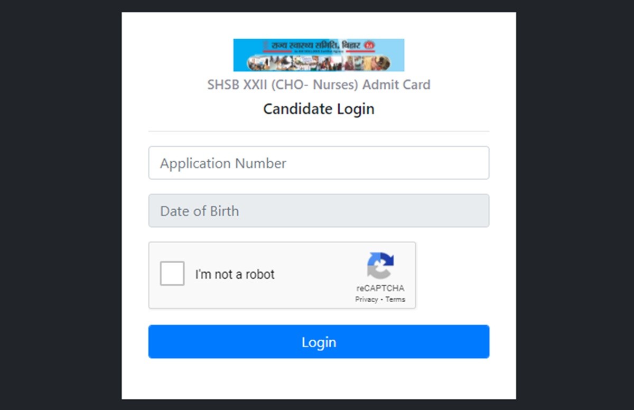Image resolution: width=634 pixels, height=410 pixels.
Task: Click the SHSB XXII Admit Card heading
Action: pos(319,85)
